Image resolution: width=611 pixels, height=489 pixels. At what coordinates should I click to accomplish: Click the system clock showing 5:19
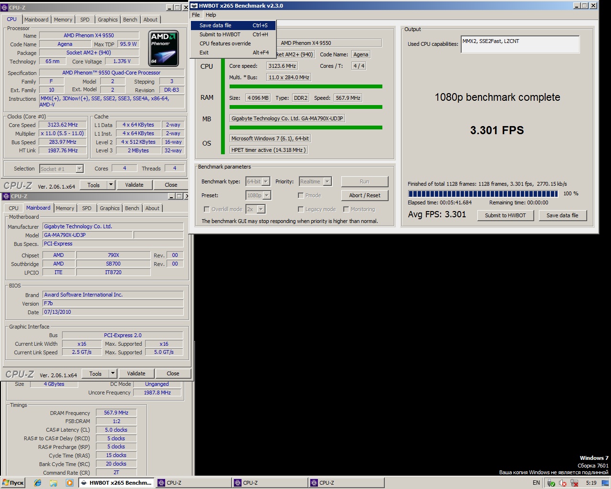point(591,483)
